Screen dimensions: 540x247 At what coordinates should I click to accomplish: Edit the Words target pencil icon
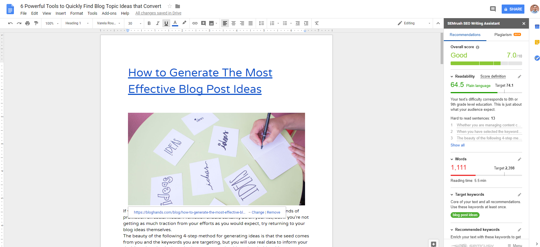519,159
